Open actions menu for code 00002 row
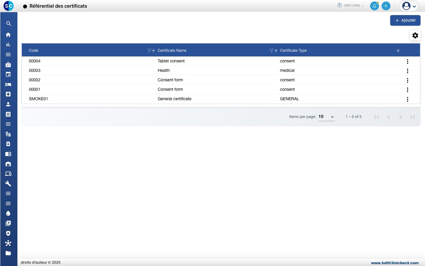The image size is (425, 266). pyautogui.click(x=408, y=80)
